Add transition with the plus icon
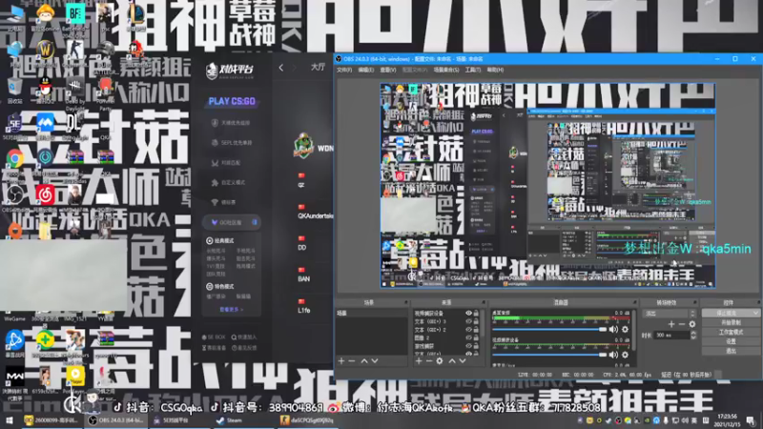This screenshot has height=429, width=763. [671, 324]
